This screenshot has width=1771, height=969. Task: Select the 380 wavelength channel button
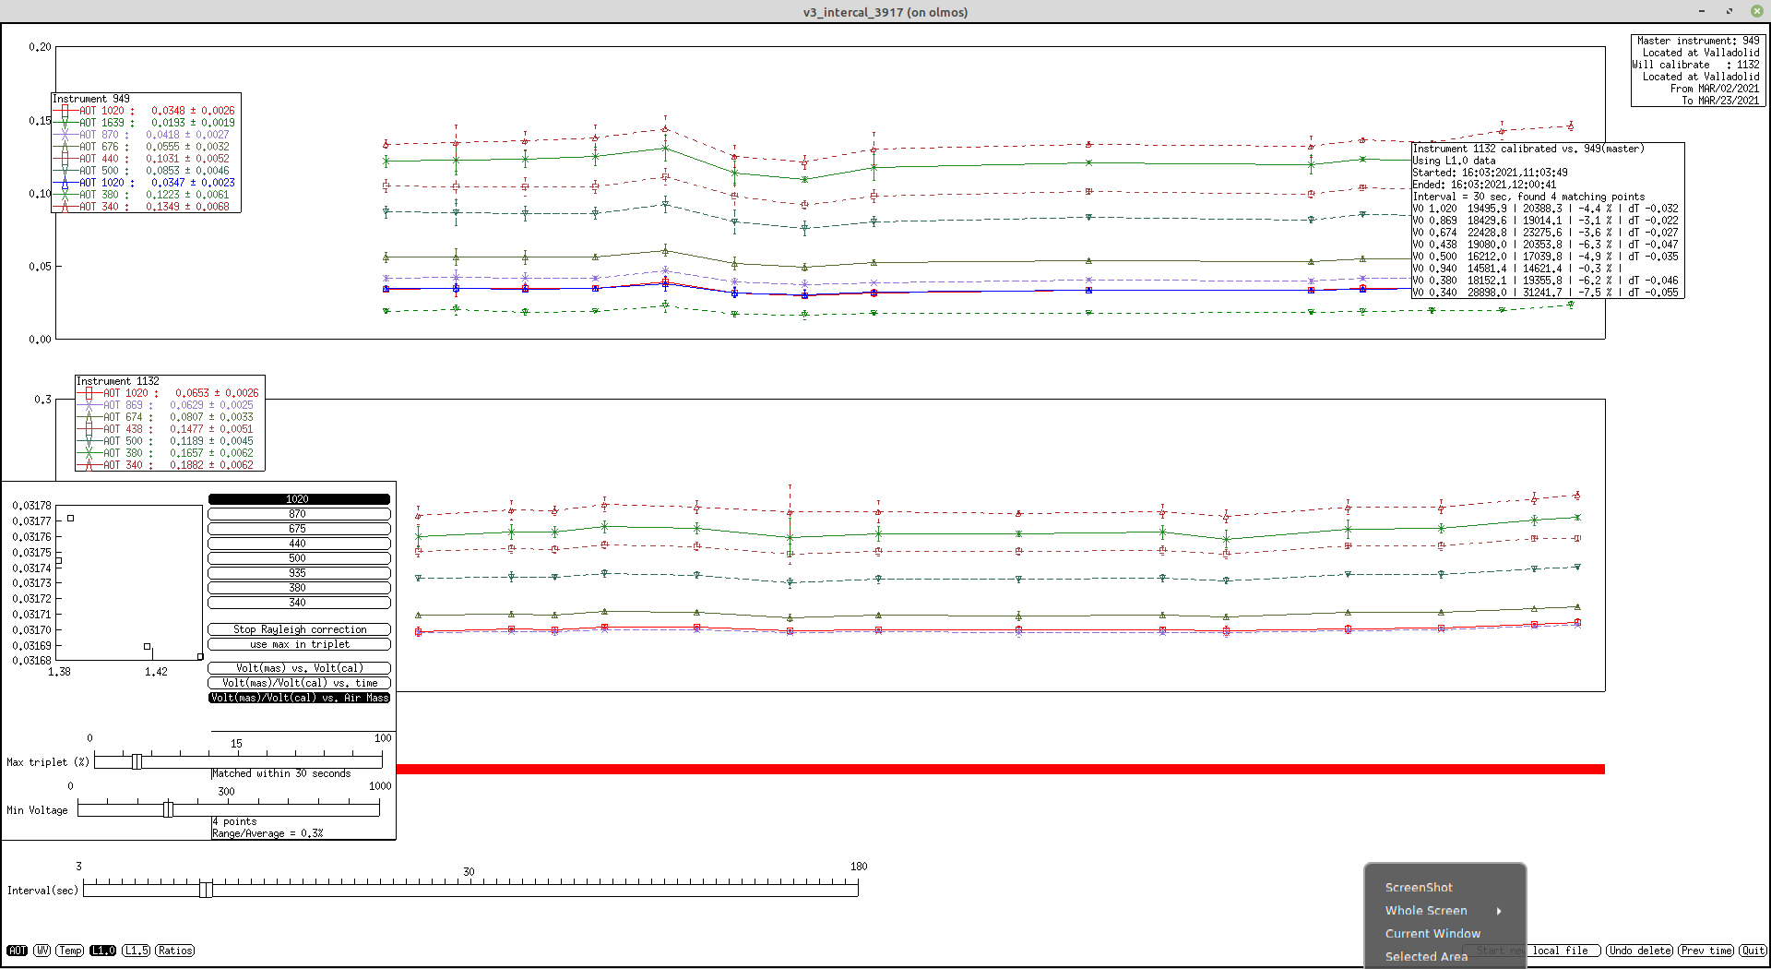click(x=299, y=588)
